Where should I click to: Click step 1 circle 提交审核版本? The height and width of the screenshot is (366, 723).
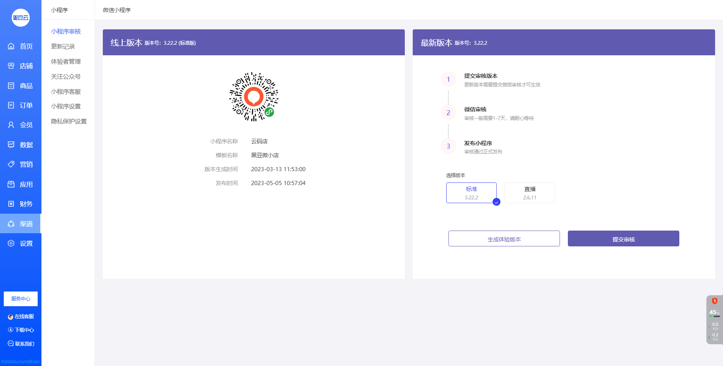pyautogui.click(x=448, y=79)
